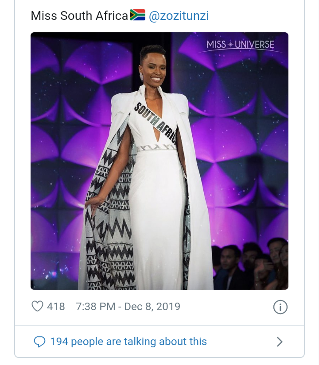The width and height of the screenshot is (319, 365).
Task: Click the circled info icon
Action: (x=280, y=307)
